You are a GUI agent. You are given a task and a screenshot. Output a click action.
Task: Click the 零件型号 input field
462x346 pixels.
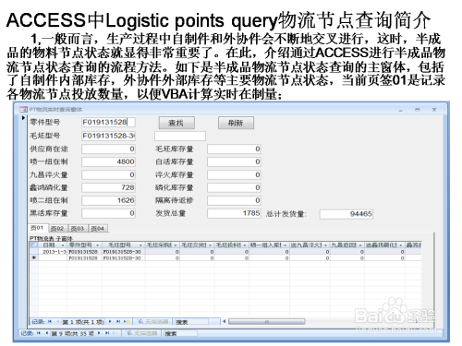pyautogui.click(x=108, y=122)
